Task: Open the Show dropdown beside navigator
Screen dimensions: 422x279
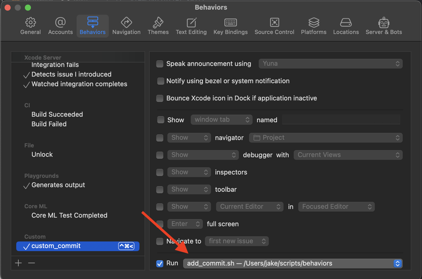Action: click(189, 138)
